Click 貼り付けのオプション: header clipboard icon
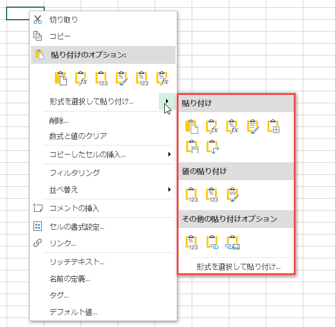Image resolution: width=335 pixels, height=327 pixels. click(x=39, y=54)
